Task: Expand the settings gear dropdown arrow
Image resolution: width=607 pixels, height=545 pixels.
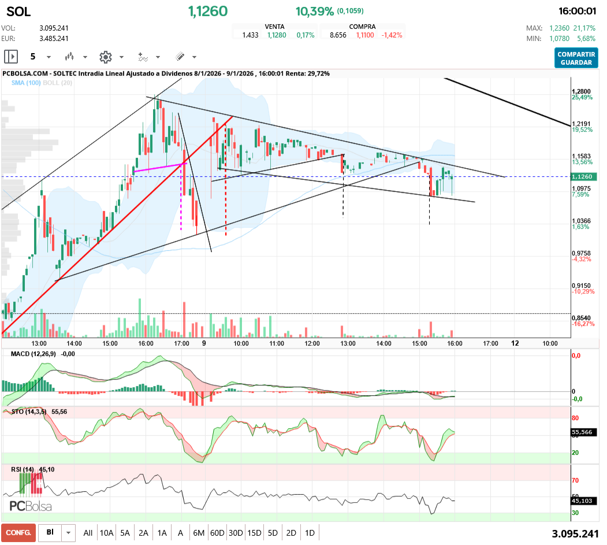Action: 121,57
